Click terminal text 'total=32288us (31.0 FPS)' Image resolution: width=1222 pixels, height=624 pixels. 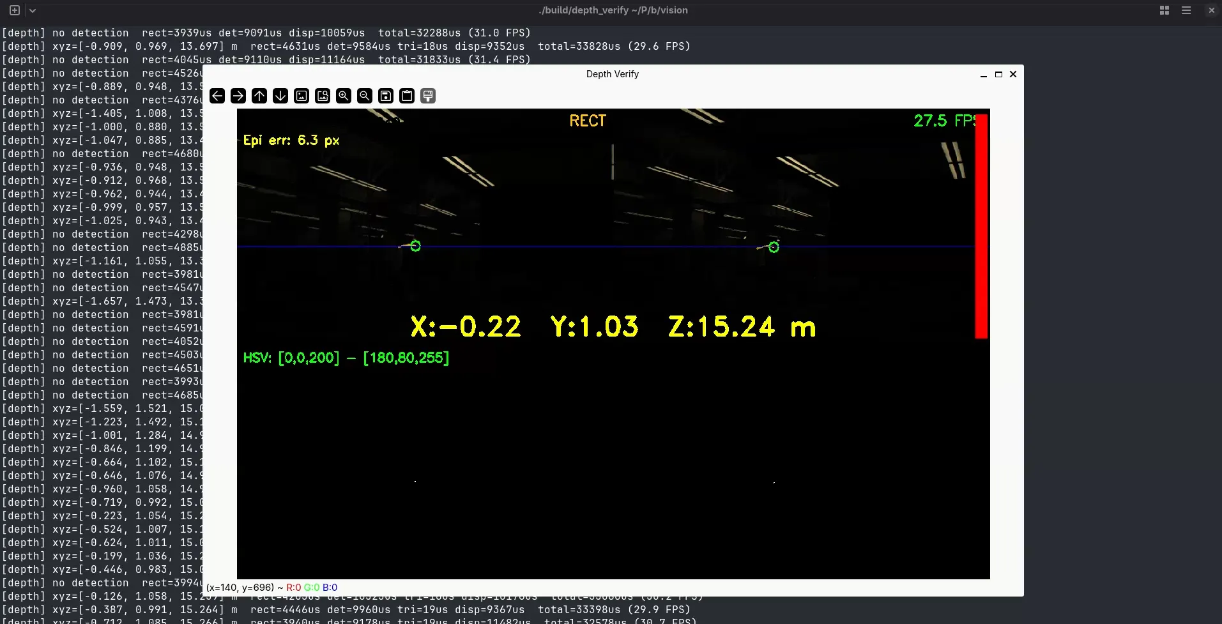[454, 33]
